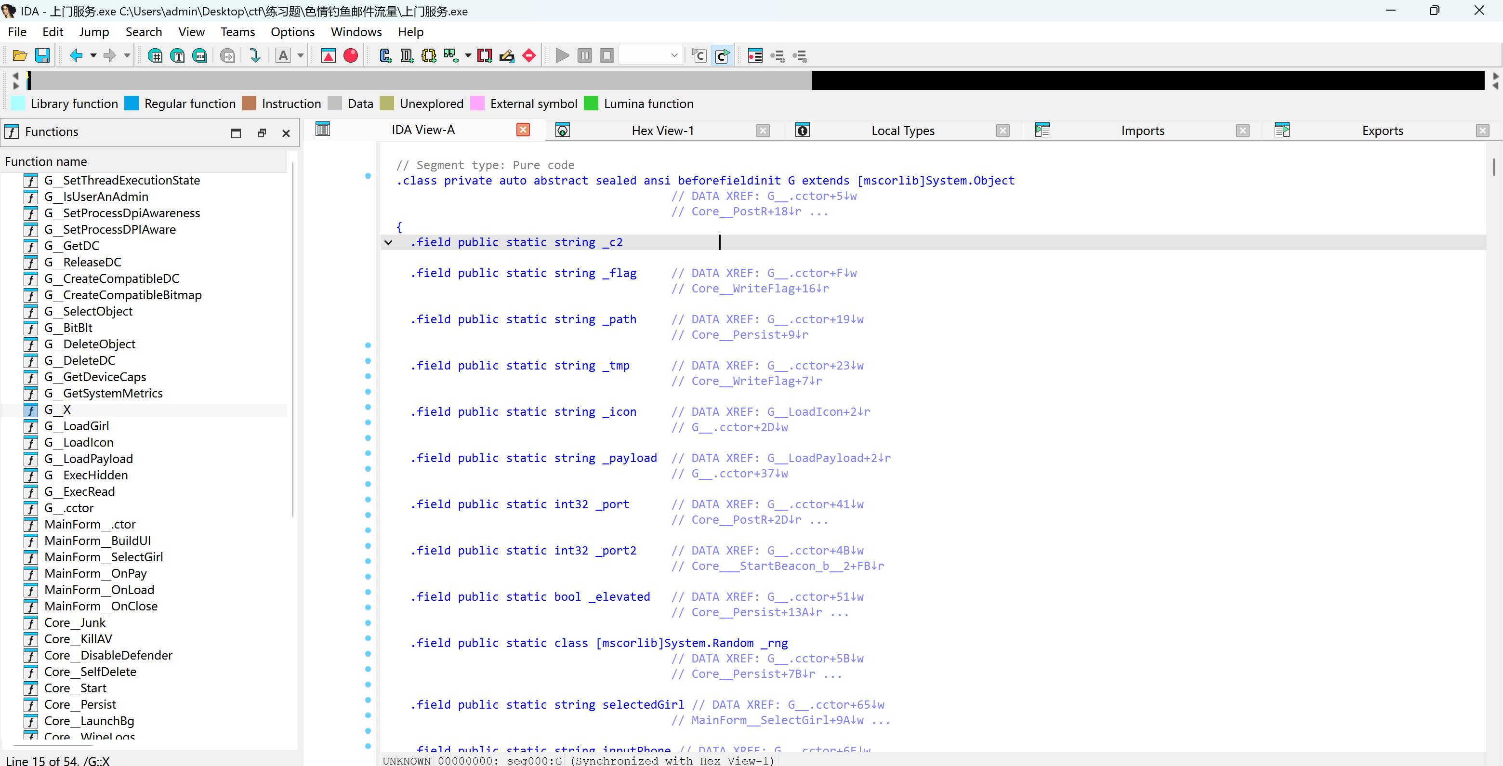Screen dimensions: 1503x766
Task: Switch to the Hex View-1 tab
Action: 663,131
